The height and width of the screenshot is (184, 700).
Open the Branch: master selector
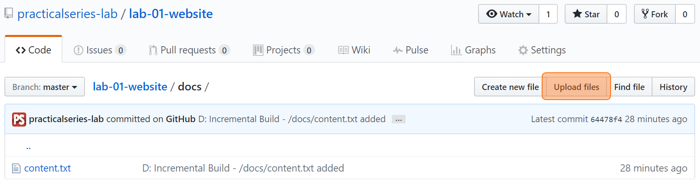tap(45, 87)
